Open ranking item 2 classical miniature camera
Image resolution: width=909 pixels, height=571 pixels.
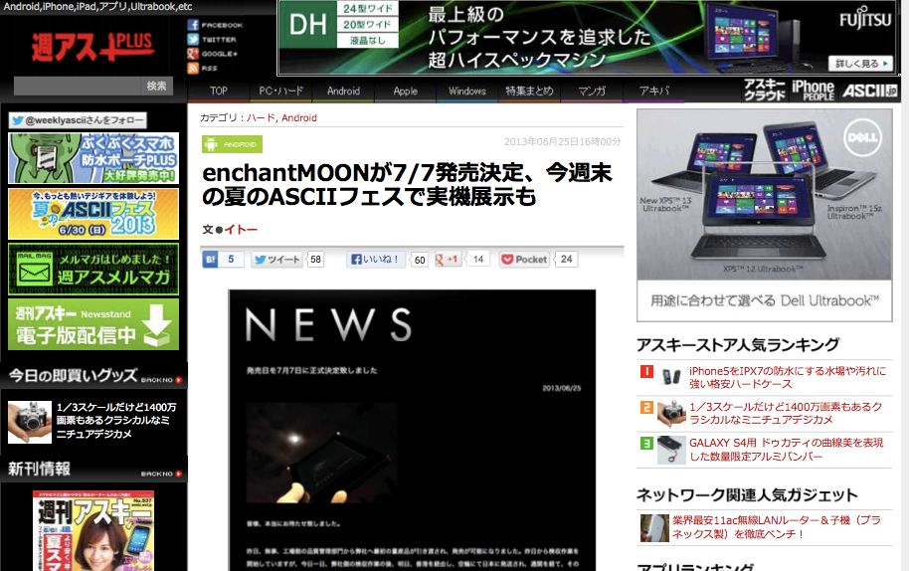[786, 413]
